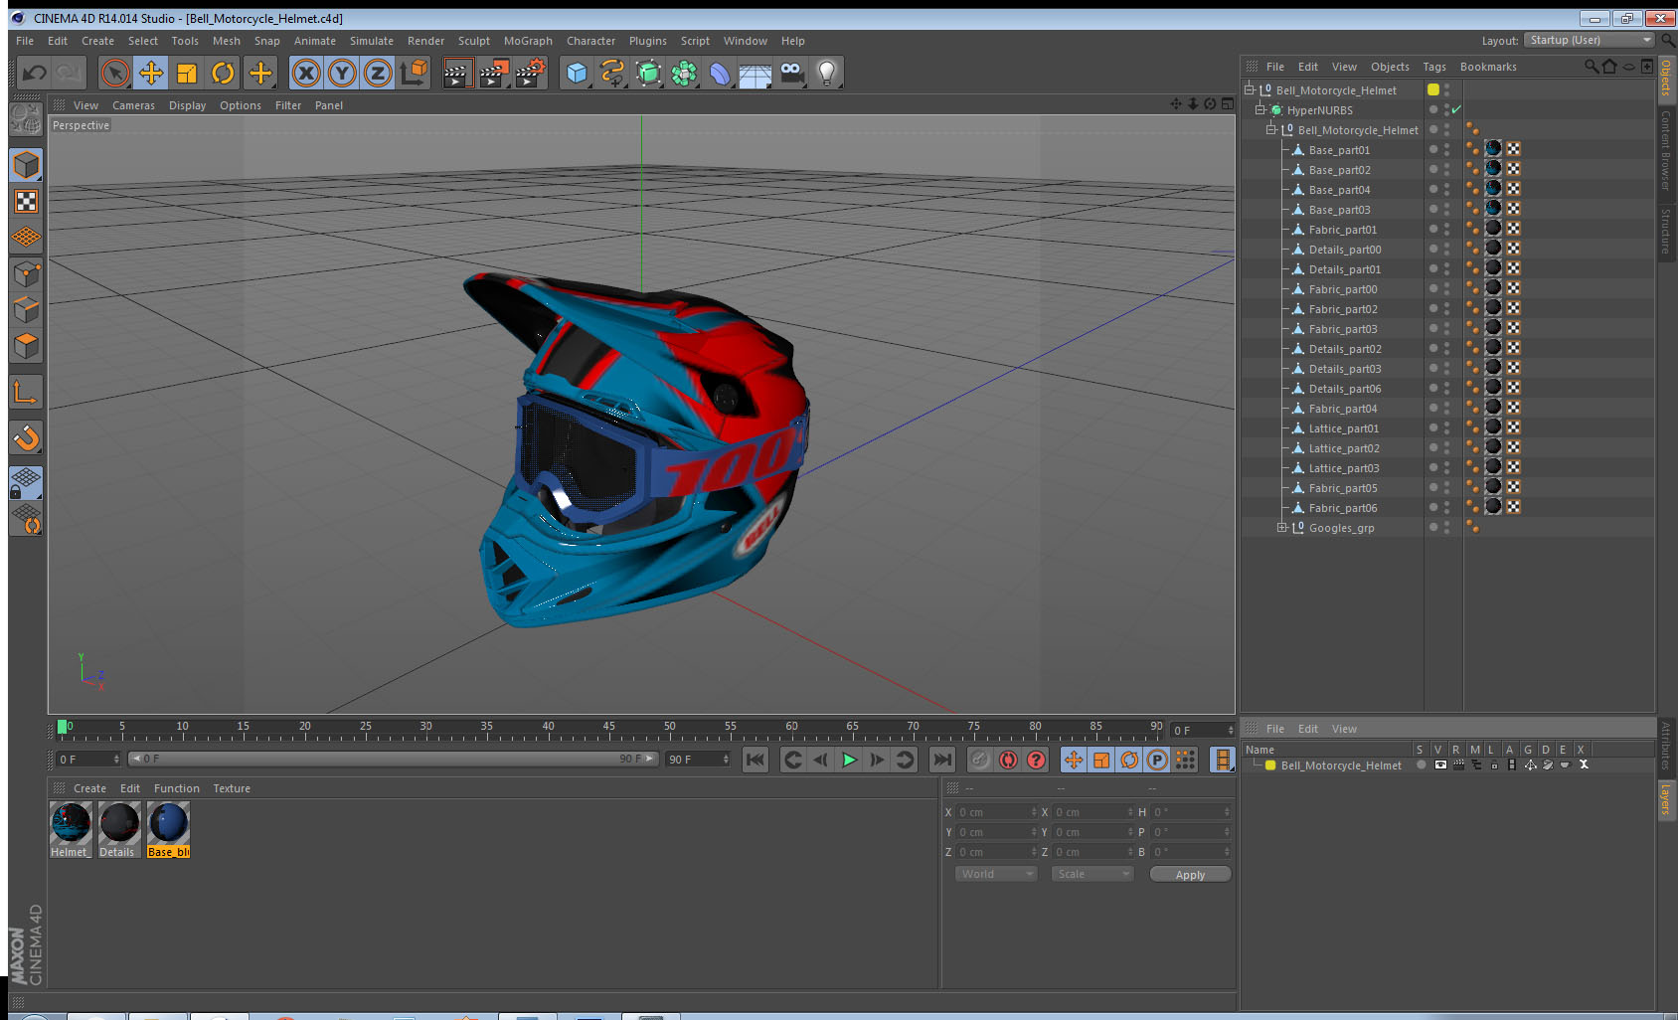Open Edit Render Settings icon
The height and width of the screenshot is (1020, 1678).
click(531, 73)
